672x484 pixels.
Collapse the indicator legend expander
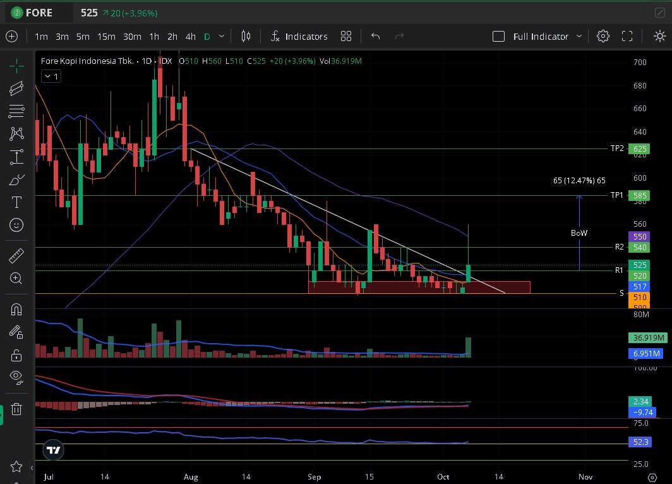51,76
